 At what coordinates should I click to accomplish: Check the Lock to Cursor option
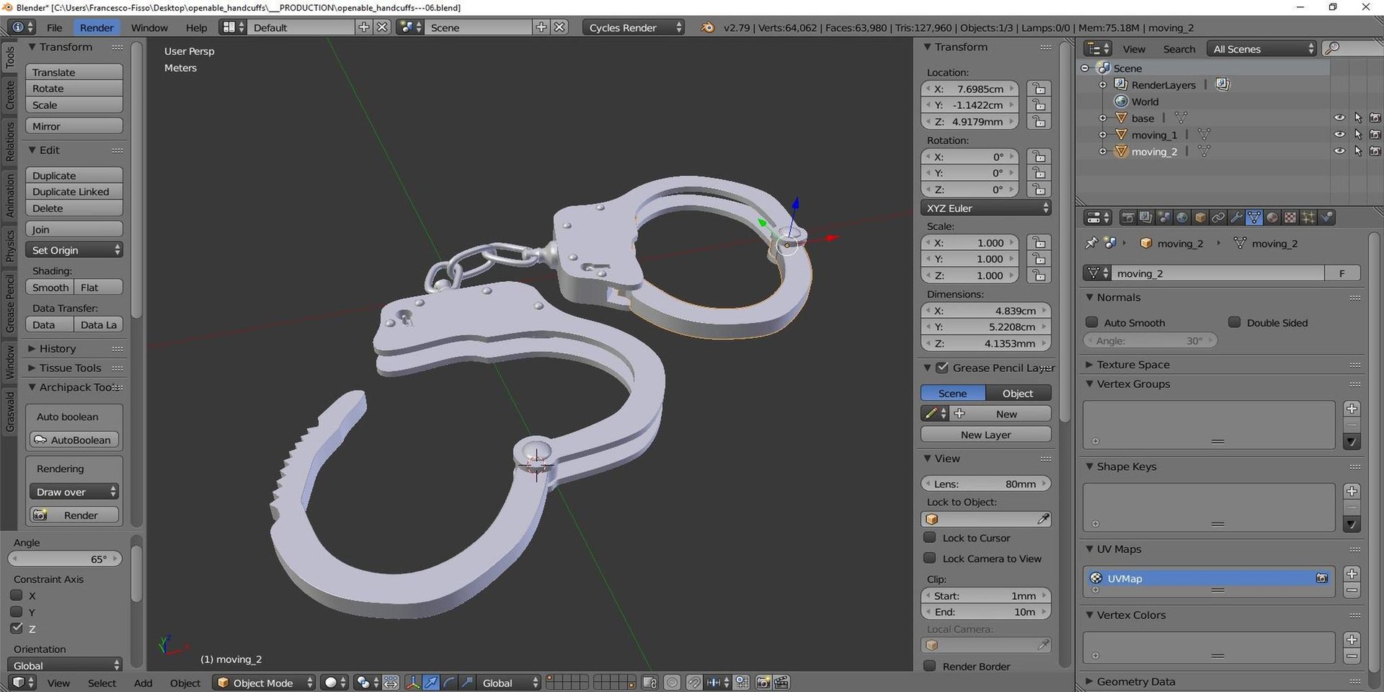(930, 538)
